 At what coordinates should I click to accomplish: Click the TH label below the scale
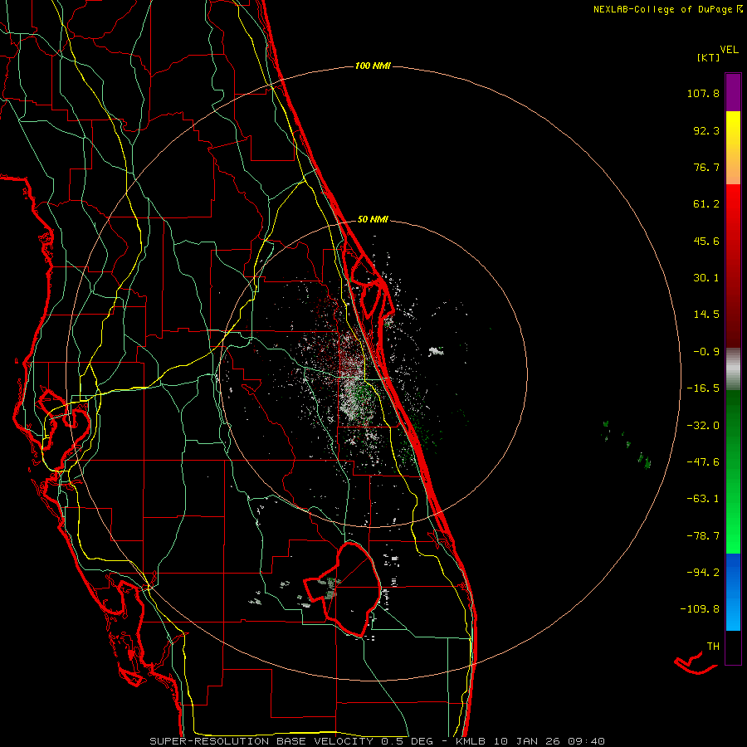(x=713, y=647)
